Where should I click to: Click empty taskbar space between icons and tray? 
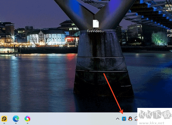[72, 119]
